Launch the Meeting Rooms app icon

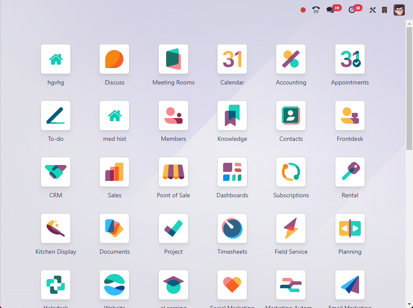(x=173, y=59)
